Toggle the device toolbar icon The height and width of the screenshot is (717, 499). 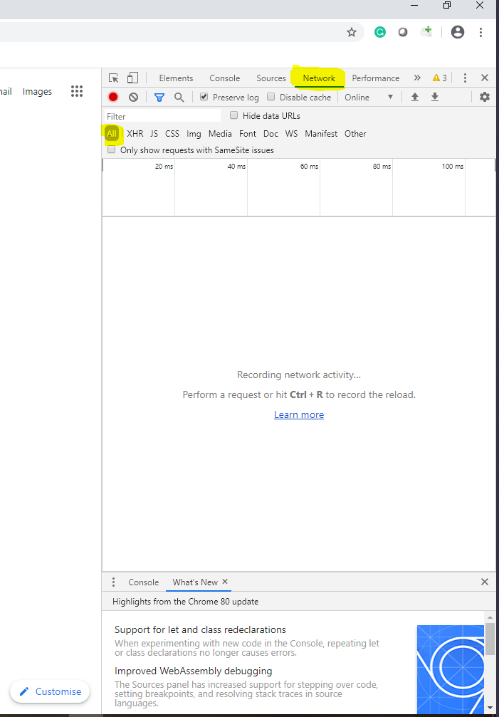132,78
